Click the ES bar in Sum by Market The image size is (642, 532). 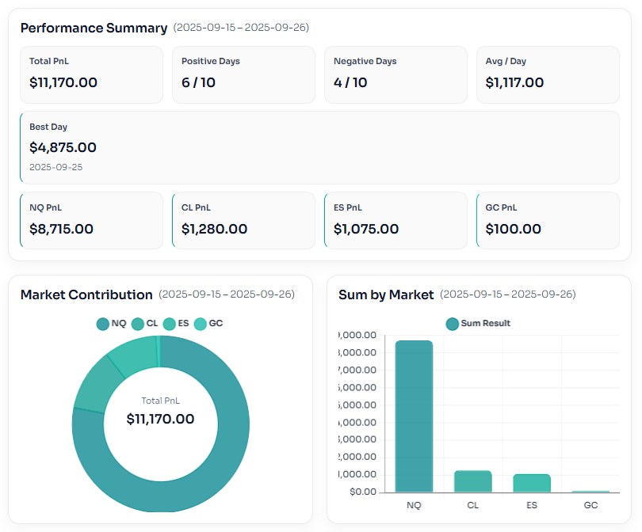tap(531, 482)
